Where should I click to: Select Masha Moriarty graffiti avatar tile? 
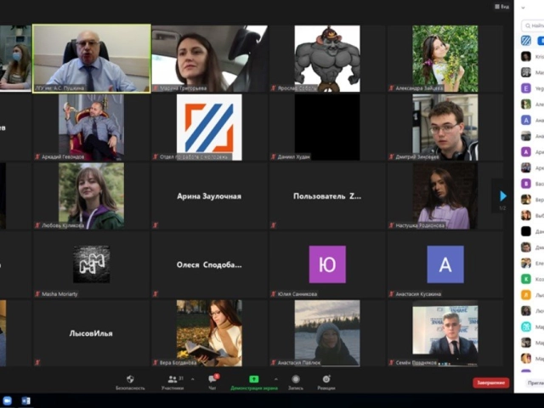(x=91, y=264)
